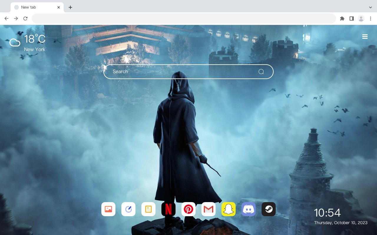Open the Chrome three-dot menu

370,19
